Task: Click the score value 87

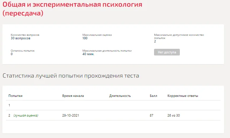Action: [x=152, y=116]
